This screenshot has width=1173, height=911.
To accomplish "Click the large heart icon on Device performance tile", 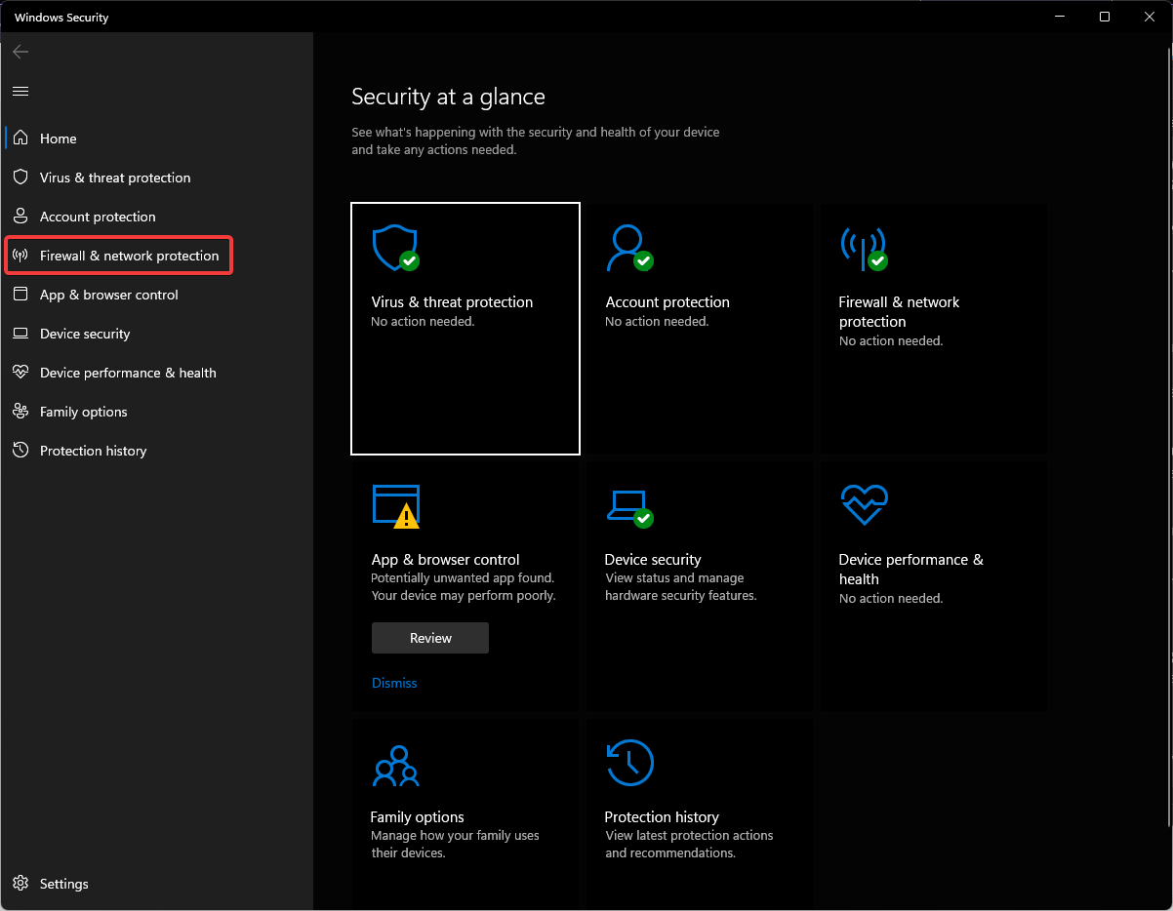I will [x=863, y=505].
